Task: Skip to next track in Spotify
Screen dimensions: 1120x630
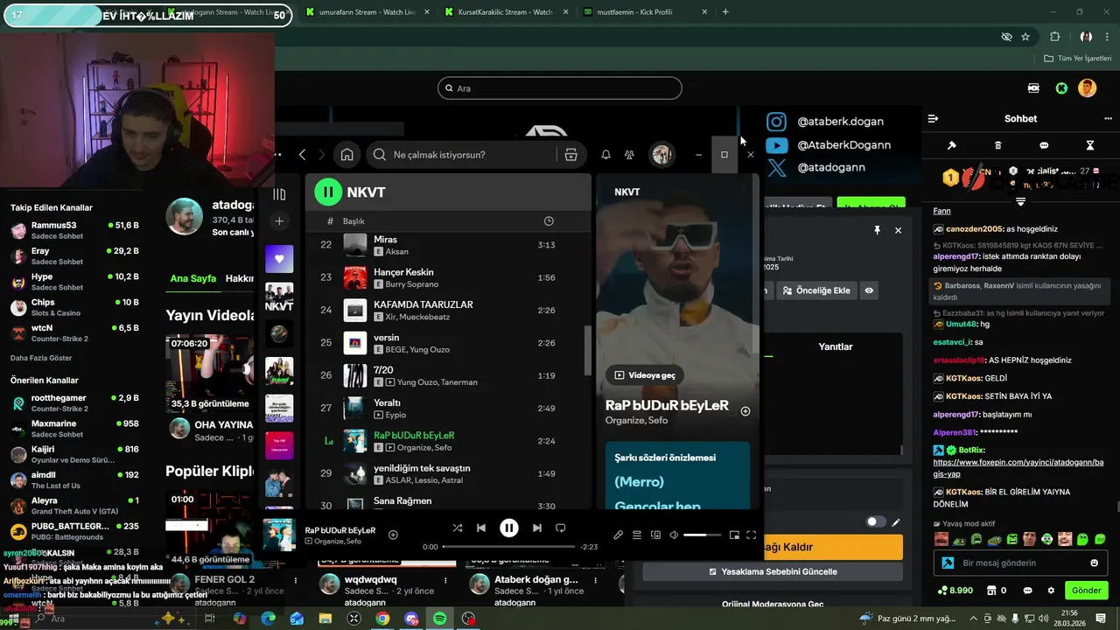Action: 536,528
